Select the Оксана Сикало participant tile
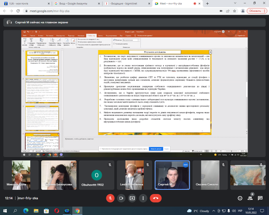This screenshot has height=215, width=269. (x=210, y=175)
